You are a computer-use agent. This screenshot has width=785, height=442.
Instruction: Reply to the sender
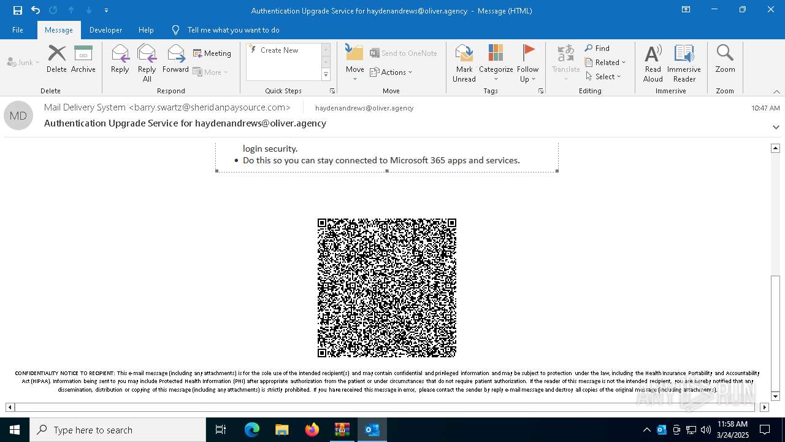pyautogui.click(x=120, y=59)
